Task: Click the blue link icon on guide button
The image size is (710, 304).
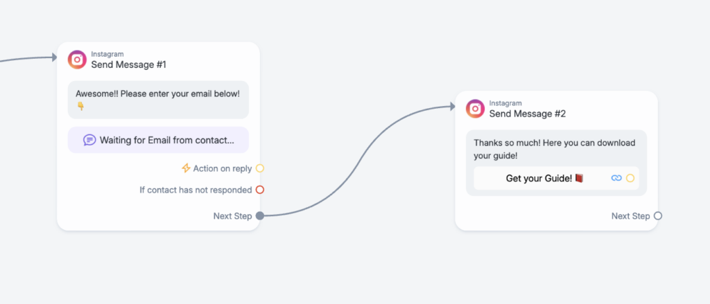Action: (616, 178)
